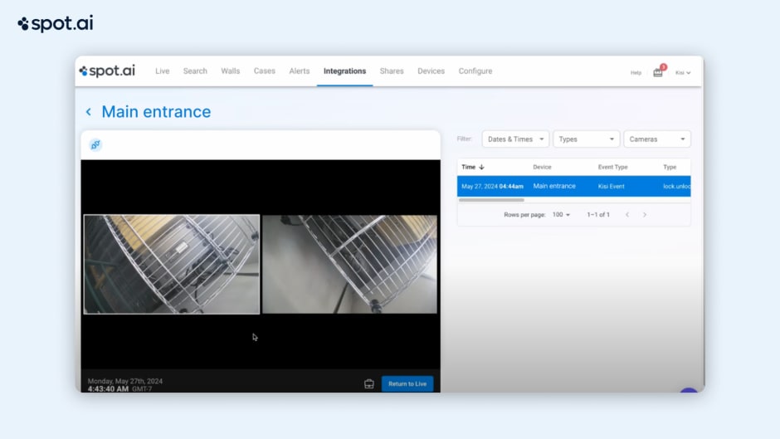Open the Alerts tab

pyautogui.click(x=300, y=71)
